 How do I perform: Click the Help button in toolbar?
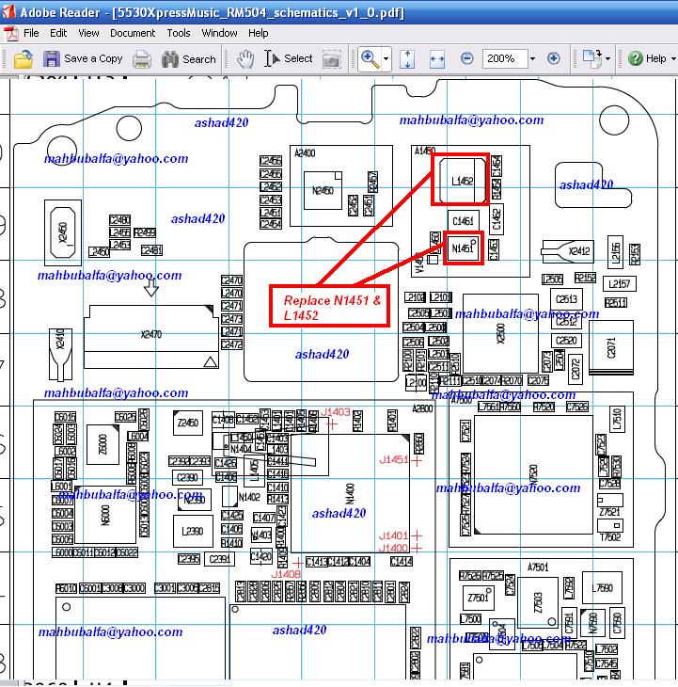[649, 58]
